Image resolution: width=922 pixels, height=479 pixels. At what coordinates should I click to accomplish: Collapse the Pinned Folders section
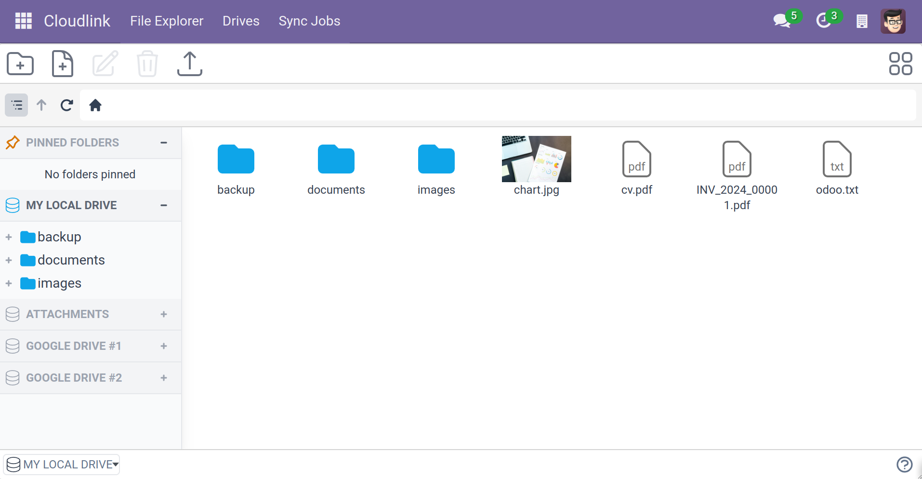click(x=164, y=143)
